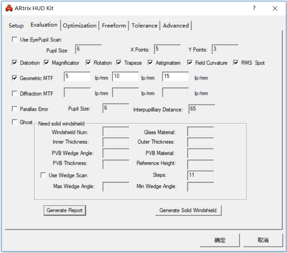
Task: Switch to the Setup tab
Action: click(x=16, y=25)
